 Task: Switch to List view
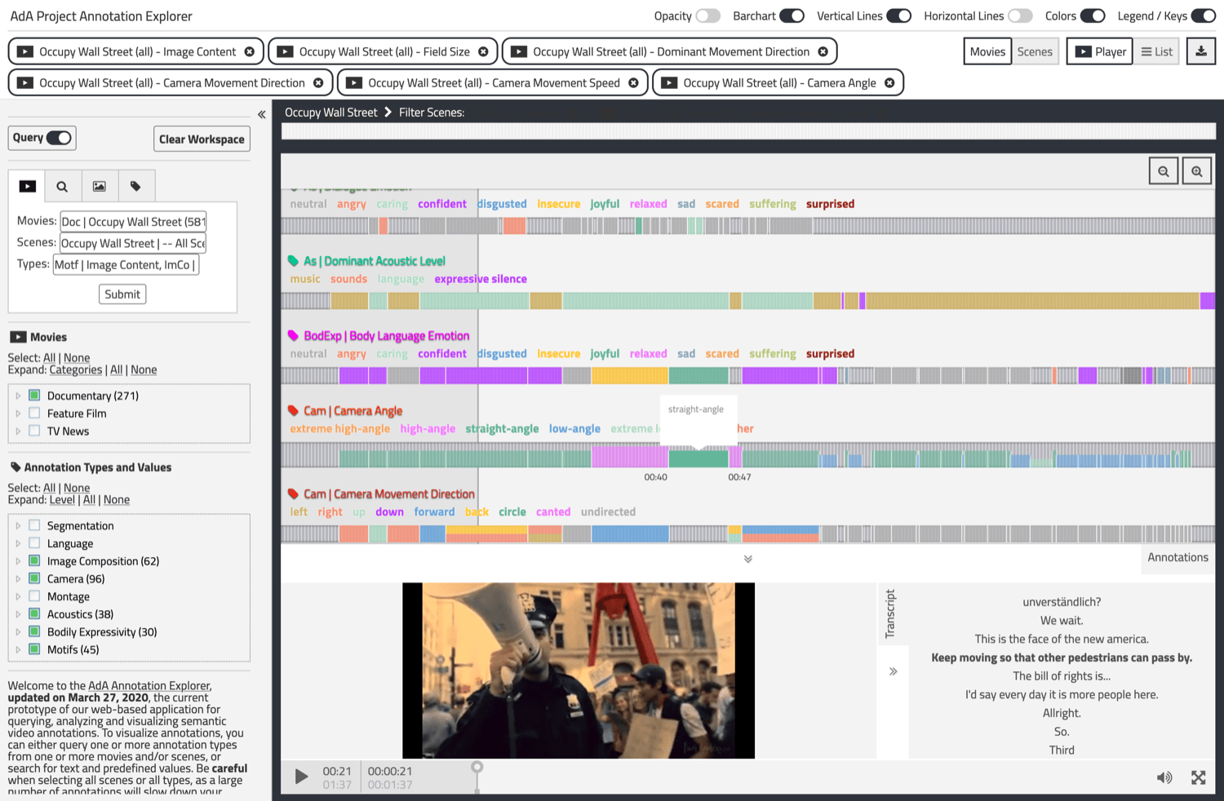point(1156,51)
